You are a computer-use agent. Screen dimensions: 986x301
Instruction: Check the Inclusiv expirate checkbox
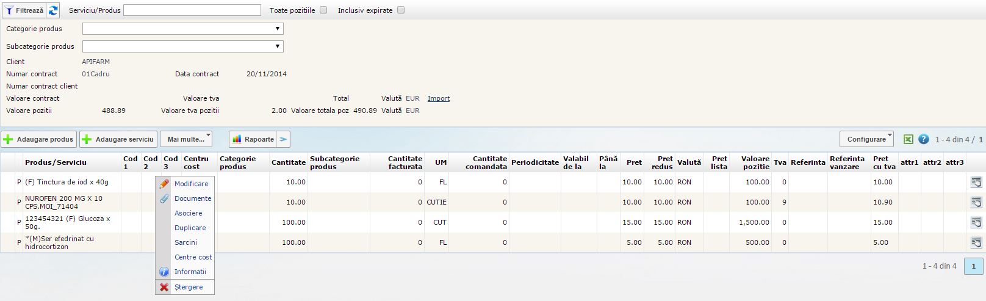tap(401, 10)
